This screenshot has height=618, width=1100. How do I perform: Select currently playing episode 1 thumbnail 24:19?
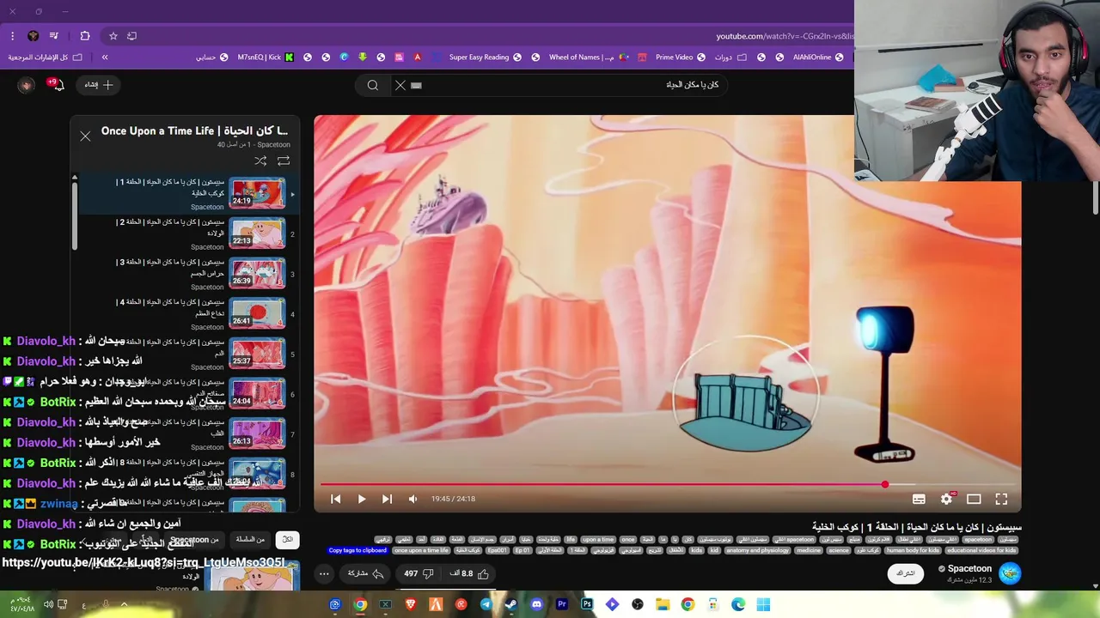pyautogui.click(x=257, y=193)
